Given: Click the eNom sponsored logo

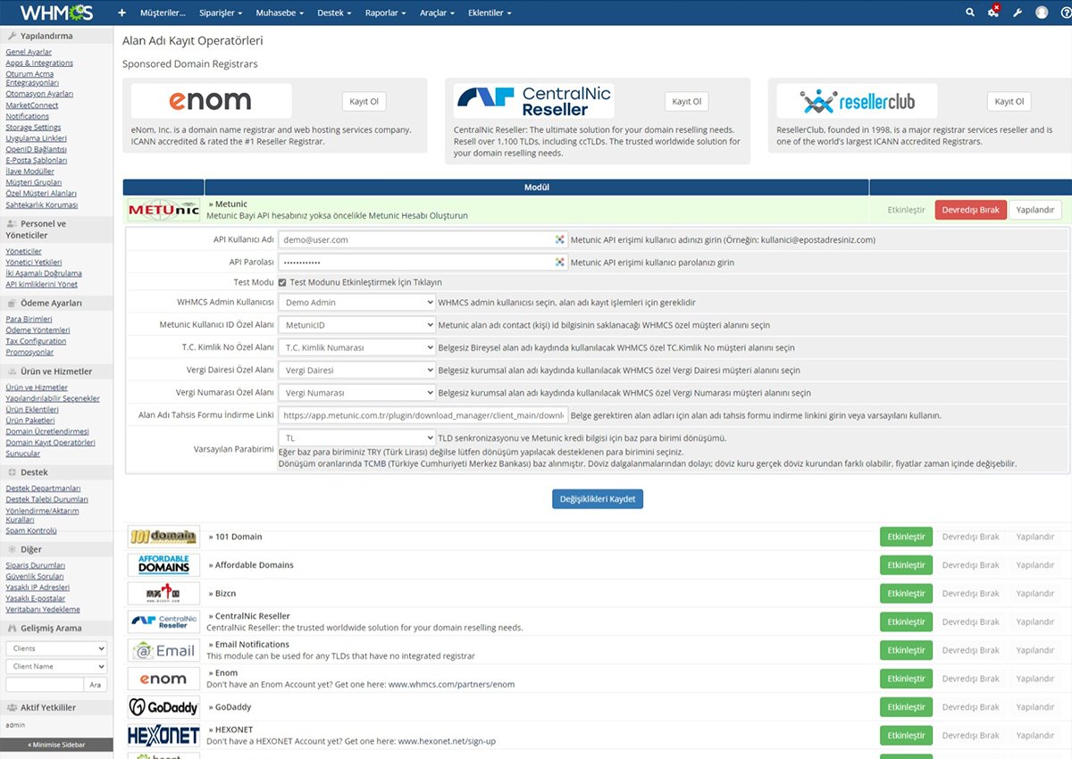Looking at the screenshot, I should point(211,101).
